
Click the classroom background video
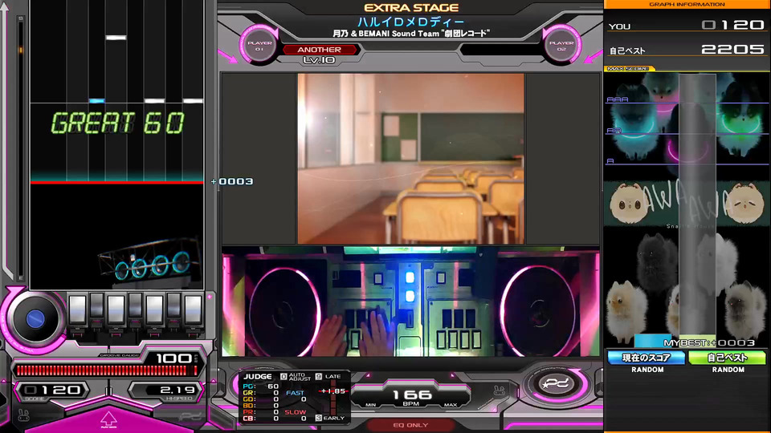click(410, 159)
